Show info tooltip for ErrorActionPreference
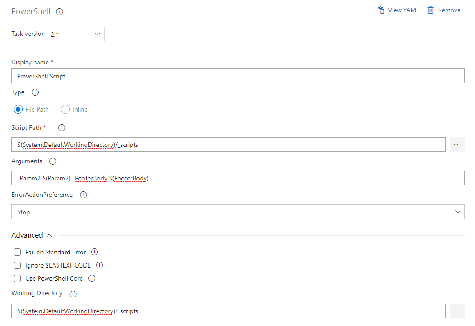This screenshot has width=475, height=326. click(x=83, y=195)
